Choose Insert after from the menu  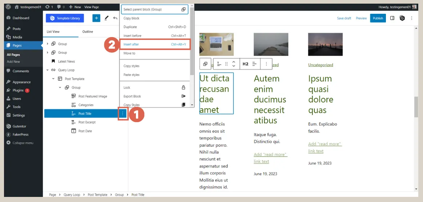[x=155, y=44]
